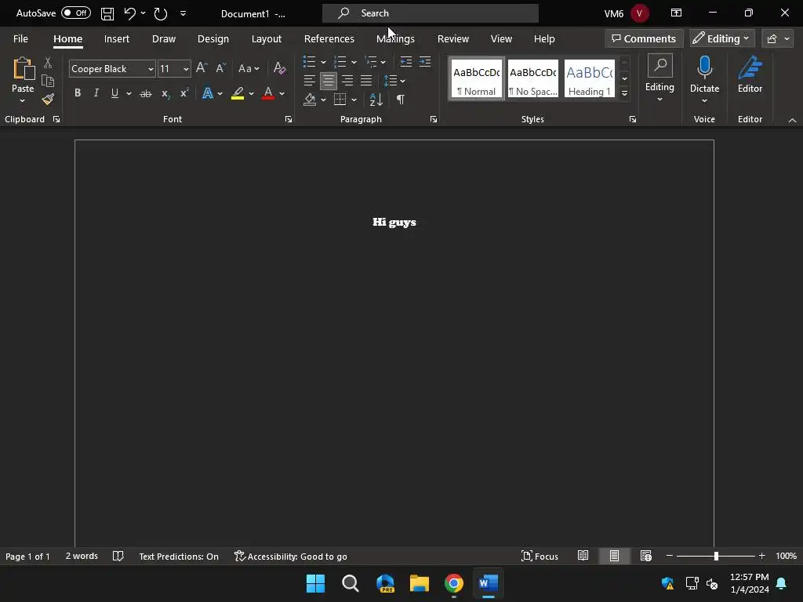Image resolution: width=803 pixels, height=602 pixels.
Task: Align text right
Action: click(347, 81)
